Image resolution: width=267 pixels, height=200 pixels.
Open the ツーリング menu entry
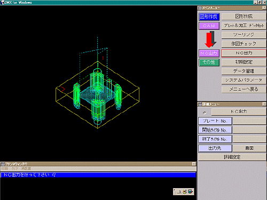[244, 35]
